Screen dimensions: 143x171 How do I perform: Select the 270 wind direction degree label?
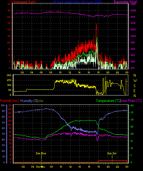point(9,80)
